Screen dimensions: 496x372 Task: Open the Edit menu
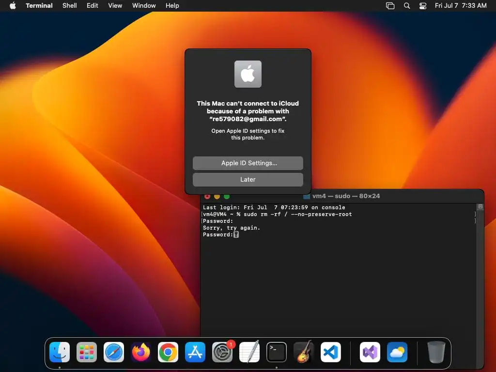click(93, 5)
